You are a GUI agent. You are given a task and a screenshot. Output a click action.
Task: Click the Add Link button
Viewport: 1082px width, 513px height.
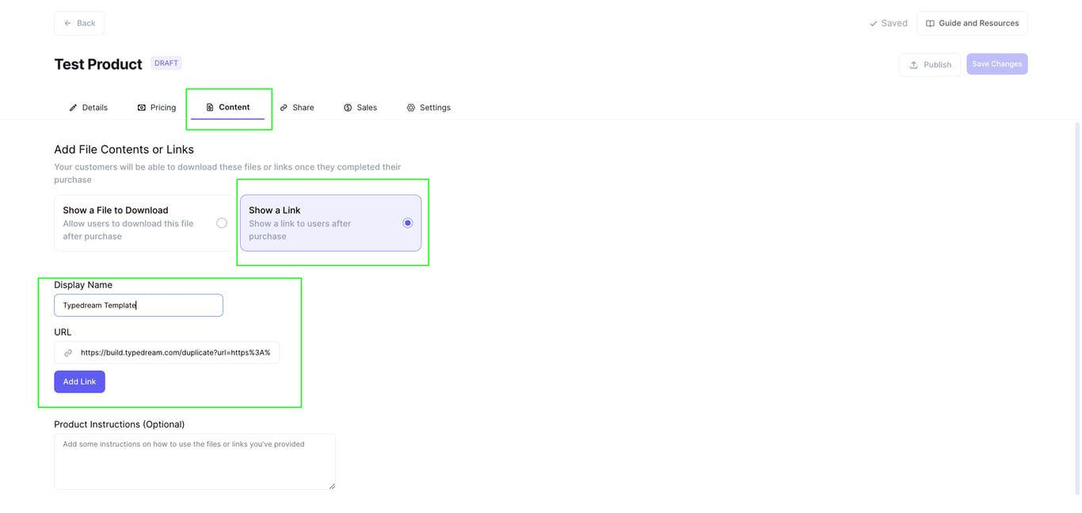[79, 382]
